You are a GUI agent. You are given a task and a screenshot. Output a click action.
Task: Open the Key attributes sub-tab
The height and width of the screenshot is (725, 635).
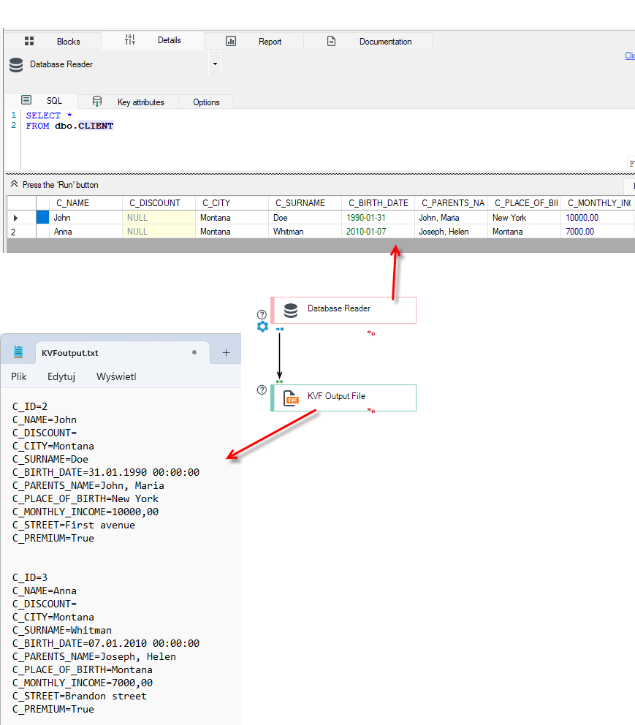(x=129, y=102)
